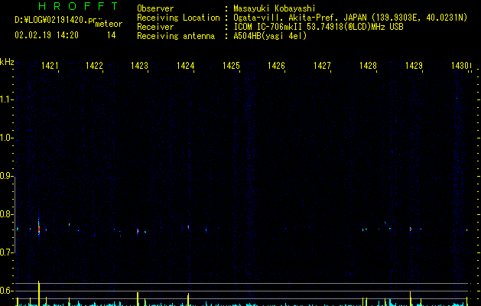Select the log file path D:¥LOG¥02191420

tap(55, 20)
